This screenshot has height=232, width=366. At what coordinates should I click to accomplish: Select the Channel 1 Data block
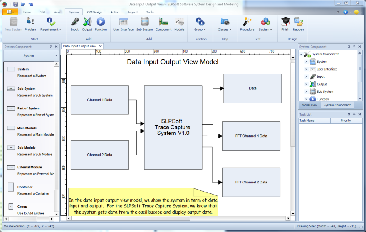100,100
